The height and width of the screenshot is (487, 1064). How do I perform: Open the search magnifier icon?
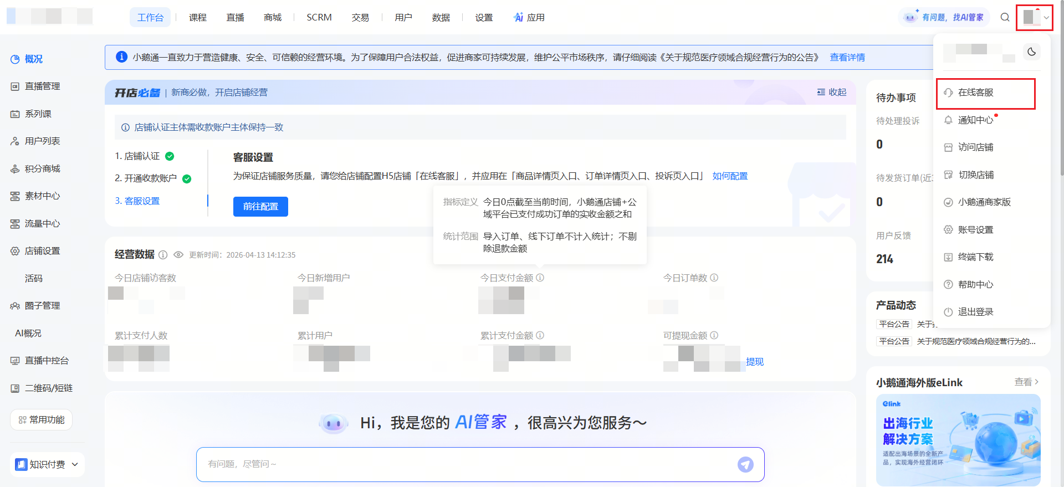pyautogui.click(x=1005, y=17)
